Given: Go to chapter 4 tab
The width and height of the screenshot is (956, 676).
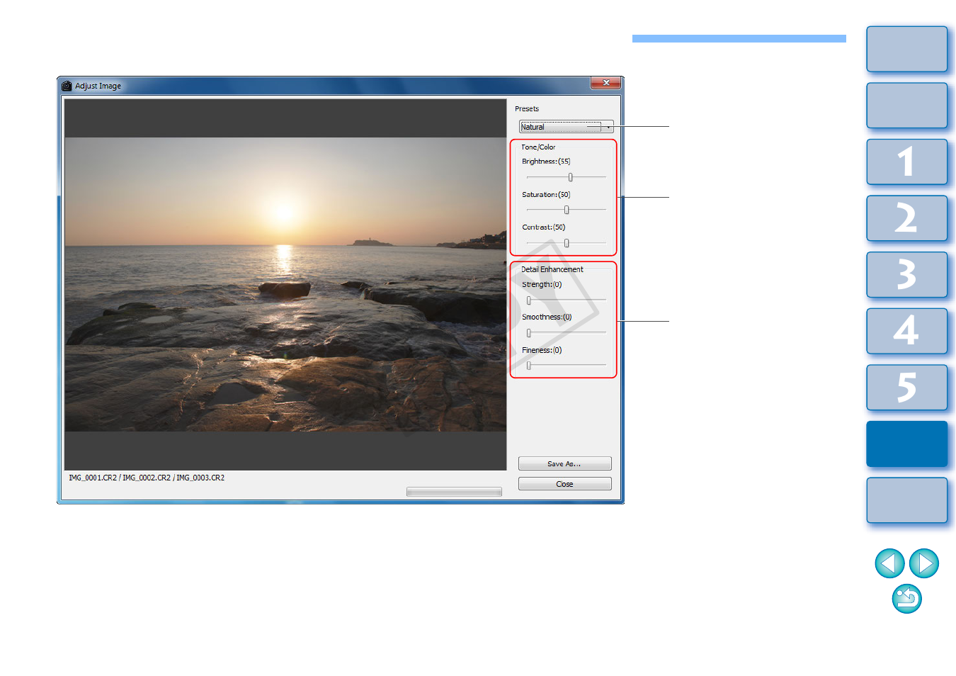Looking at the screenshot, I should click(906, 331).
